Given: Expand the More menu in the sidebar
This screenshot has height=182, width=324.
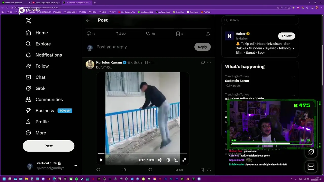Looking at the screenshot, I should (36, 133).
